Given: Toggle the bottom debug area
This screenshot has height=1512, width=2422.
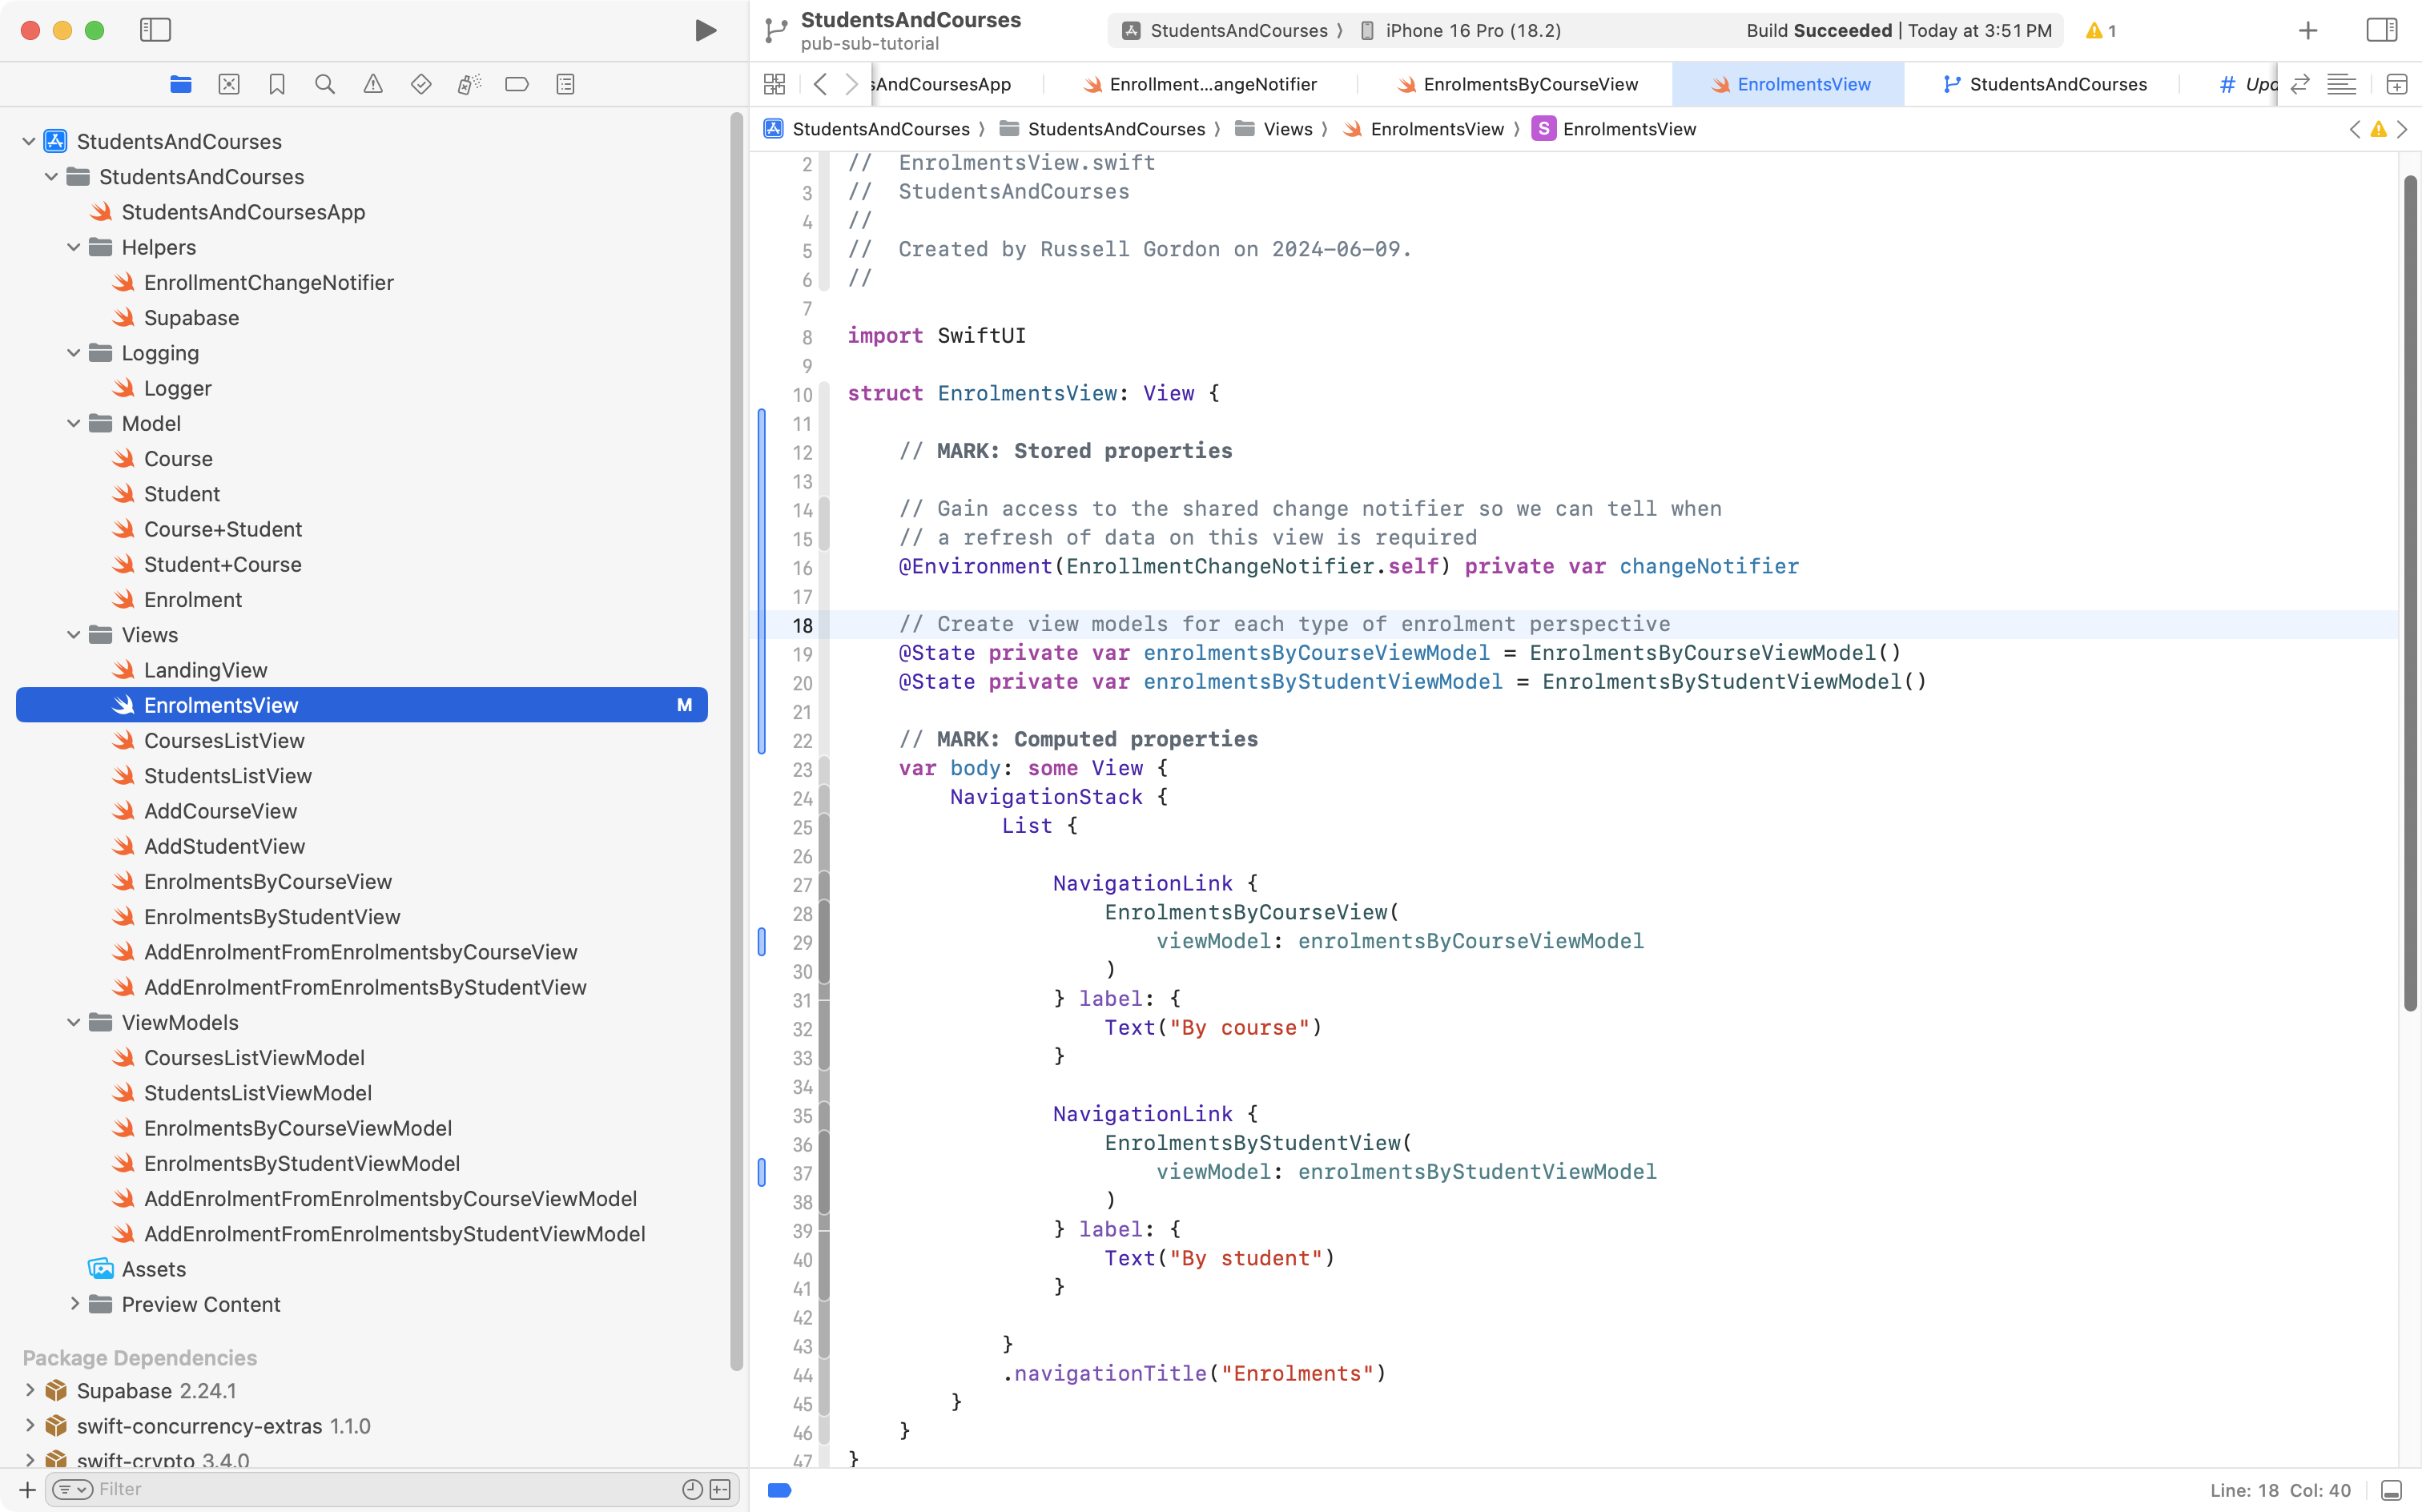Looking at the screenshot, I should [x=2391, y=1490].
